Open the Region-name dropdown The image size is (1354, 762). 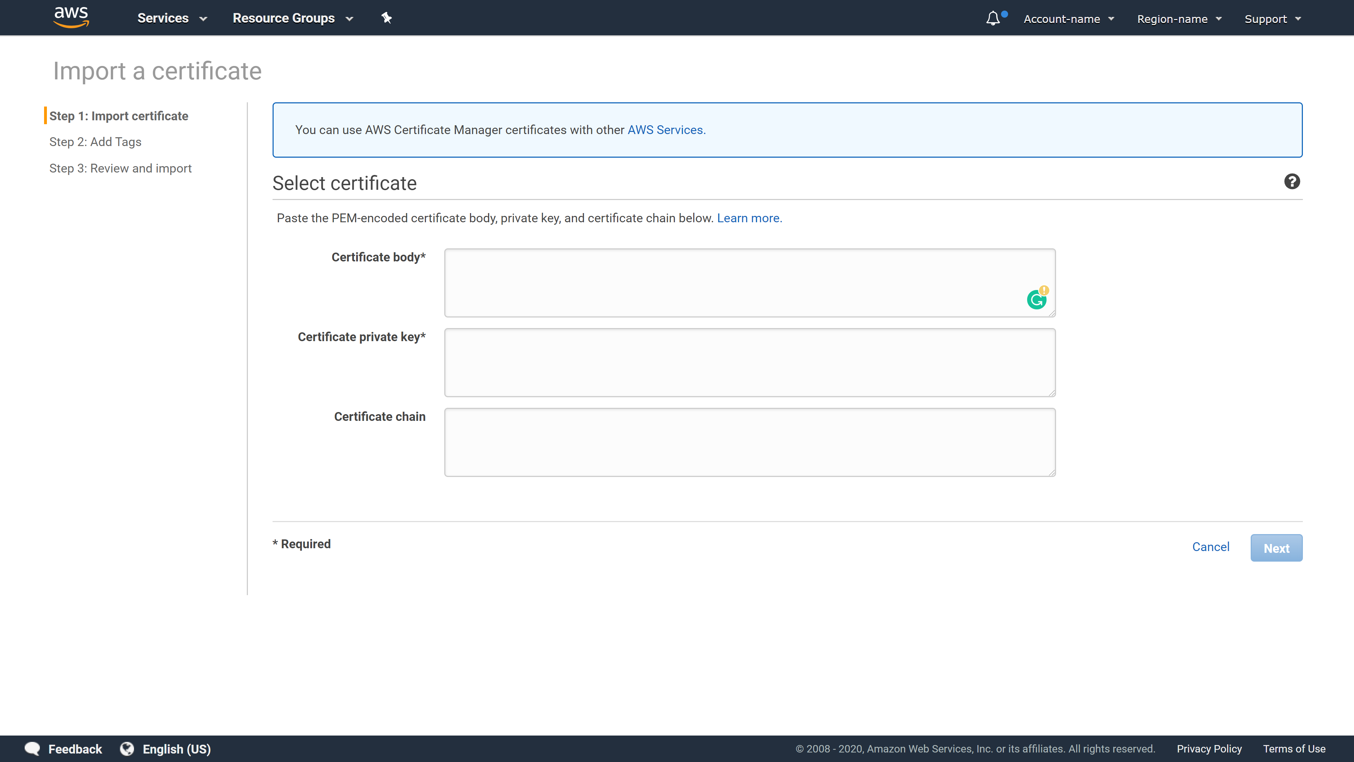click(x=1179, y=19)
